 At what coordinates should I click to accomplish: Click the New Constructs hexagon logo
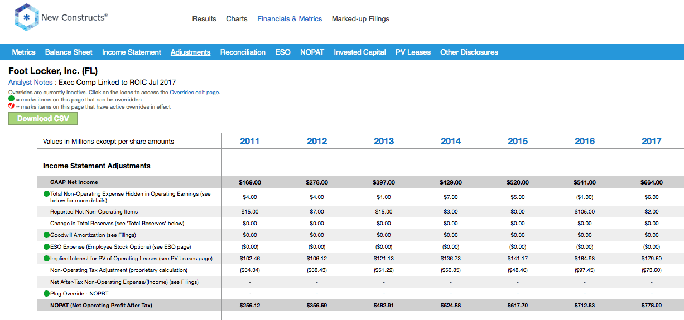click(x=26, y=17)
